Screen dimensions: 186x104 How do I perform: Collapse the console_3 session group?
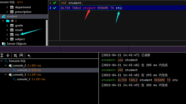(6, 75)
